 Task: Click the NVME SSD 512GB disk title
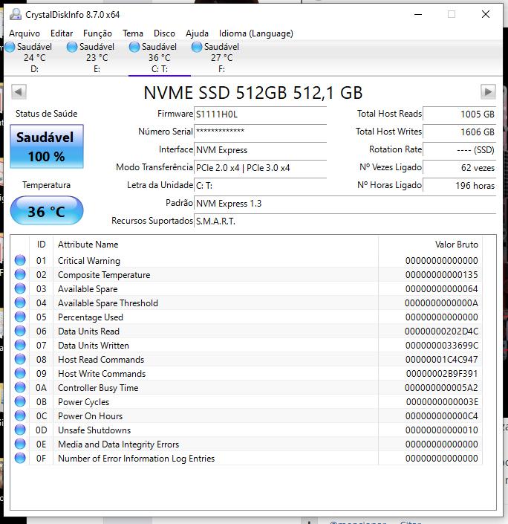click(x=253, y=93)
